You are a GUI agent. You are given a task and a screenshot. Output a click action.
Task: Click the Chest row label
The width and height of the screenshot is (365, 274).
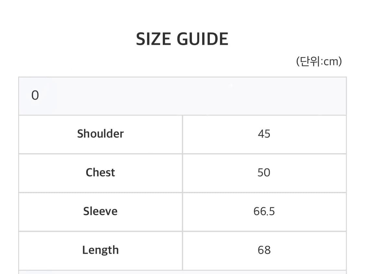(x=100, y=172)
